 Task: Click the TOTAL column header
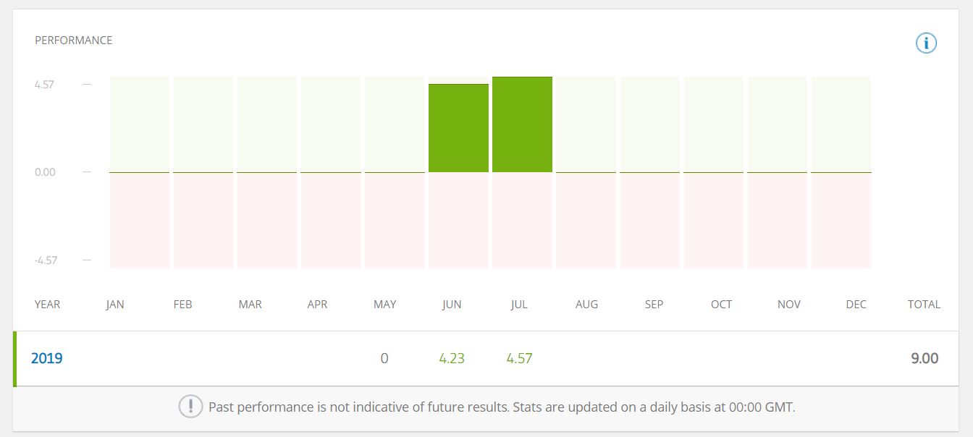tap(924, 305)
